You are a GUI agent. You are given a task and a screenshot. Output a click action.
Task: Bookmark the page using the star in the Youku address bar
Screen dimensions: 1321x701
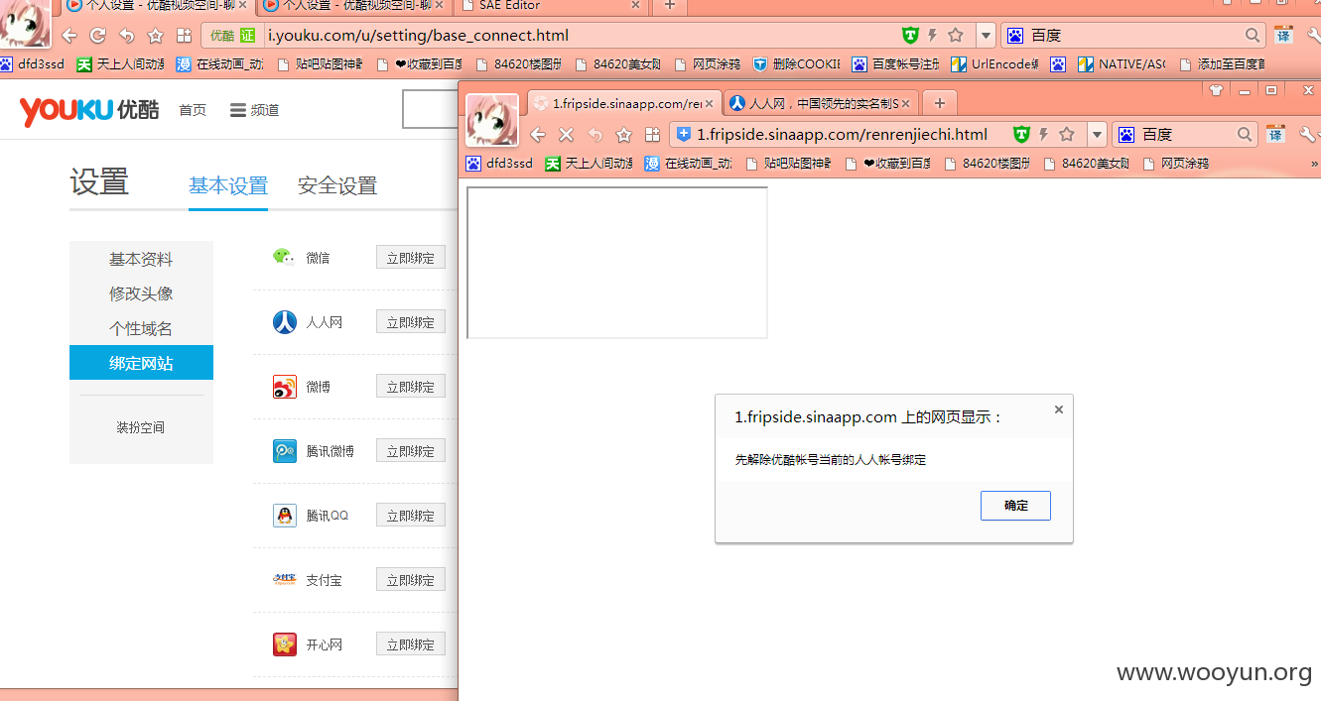pyautogui.click(x=956, y=36)
